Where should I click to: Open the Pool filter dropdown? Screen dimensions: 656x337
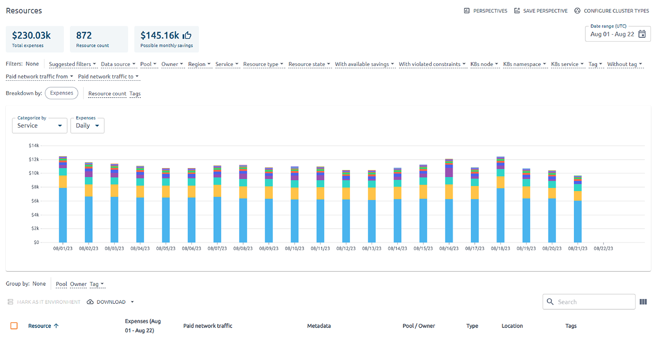coord(149,64)
